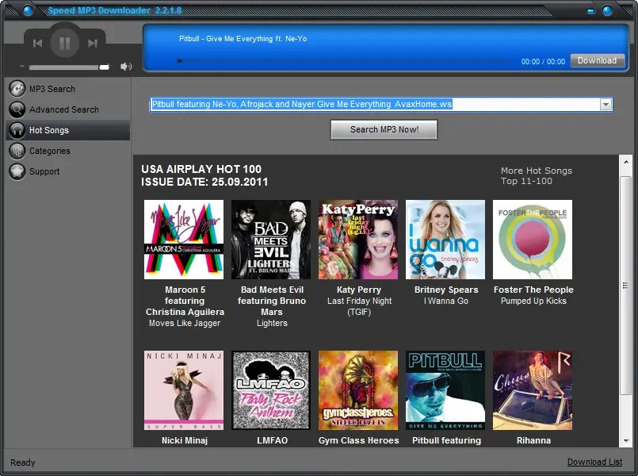This screenshot has width=638, height=476.
Task: Select Gym Class Heroes Stereo Hearts cover
Action: coord(358,390)
